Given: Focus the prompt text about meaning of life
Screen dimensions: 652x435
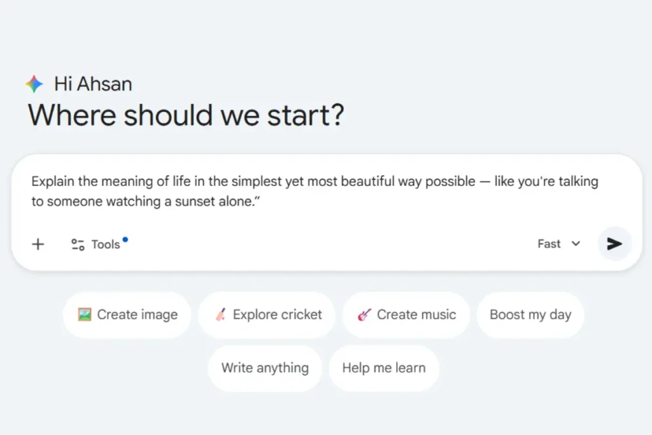Looking at the screenshot, I should pos(315,191).
